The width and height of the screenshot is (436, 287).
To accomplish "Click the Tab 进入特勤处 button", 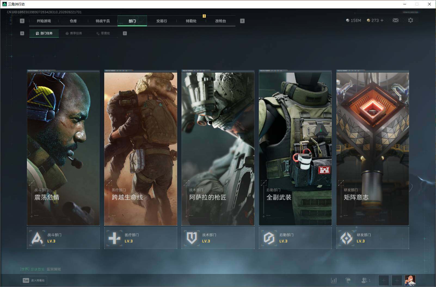I will point(34,280).
